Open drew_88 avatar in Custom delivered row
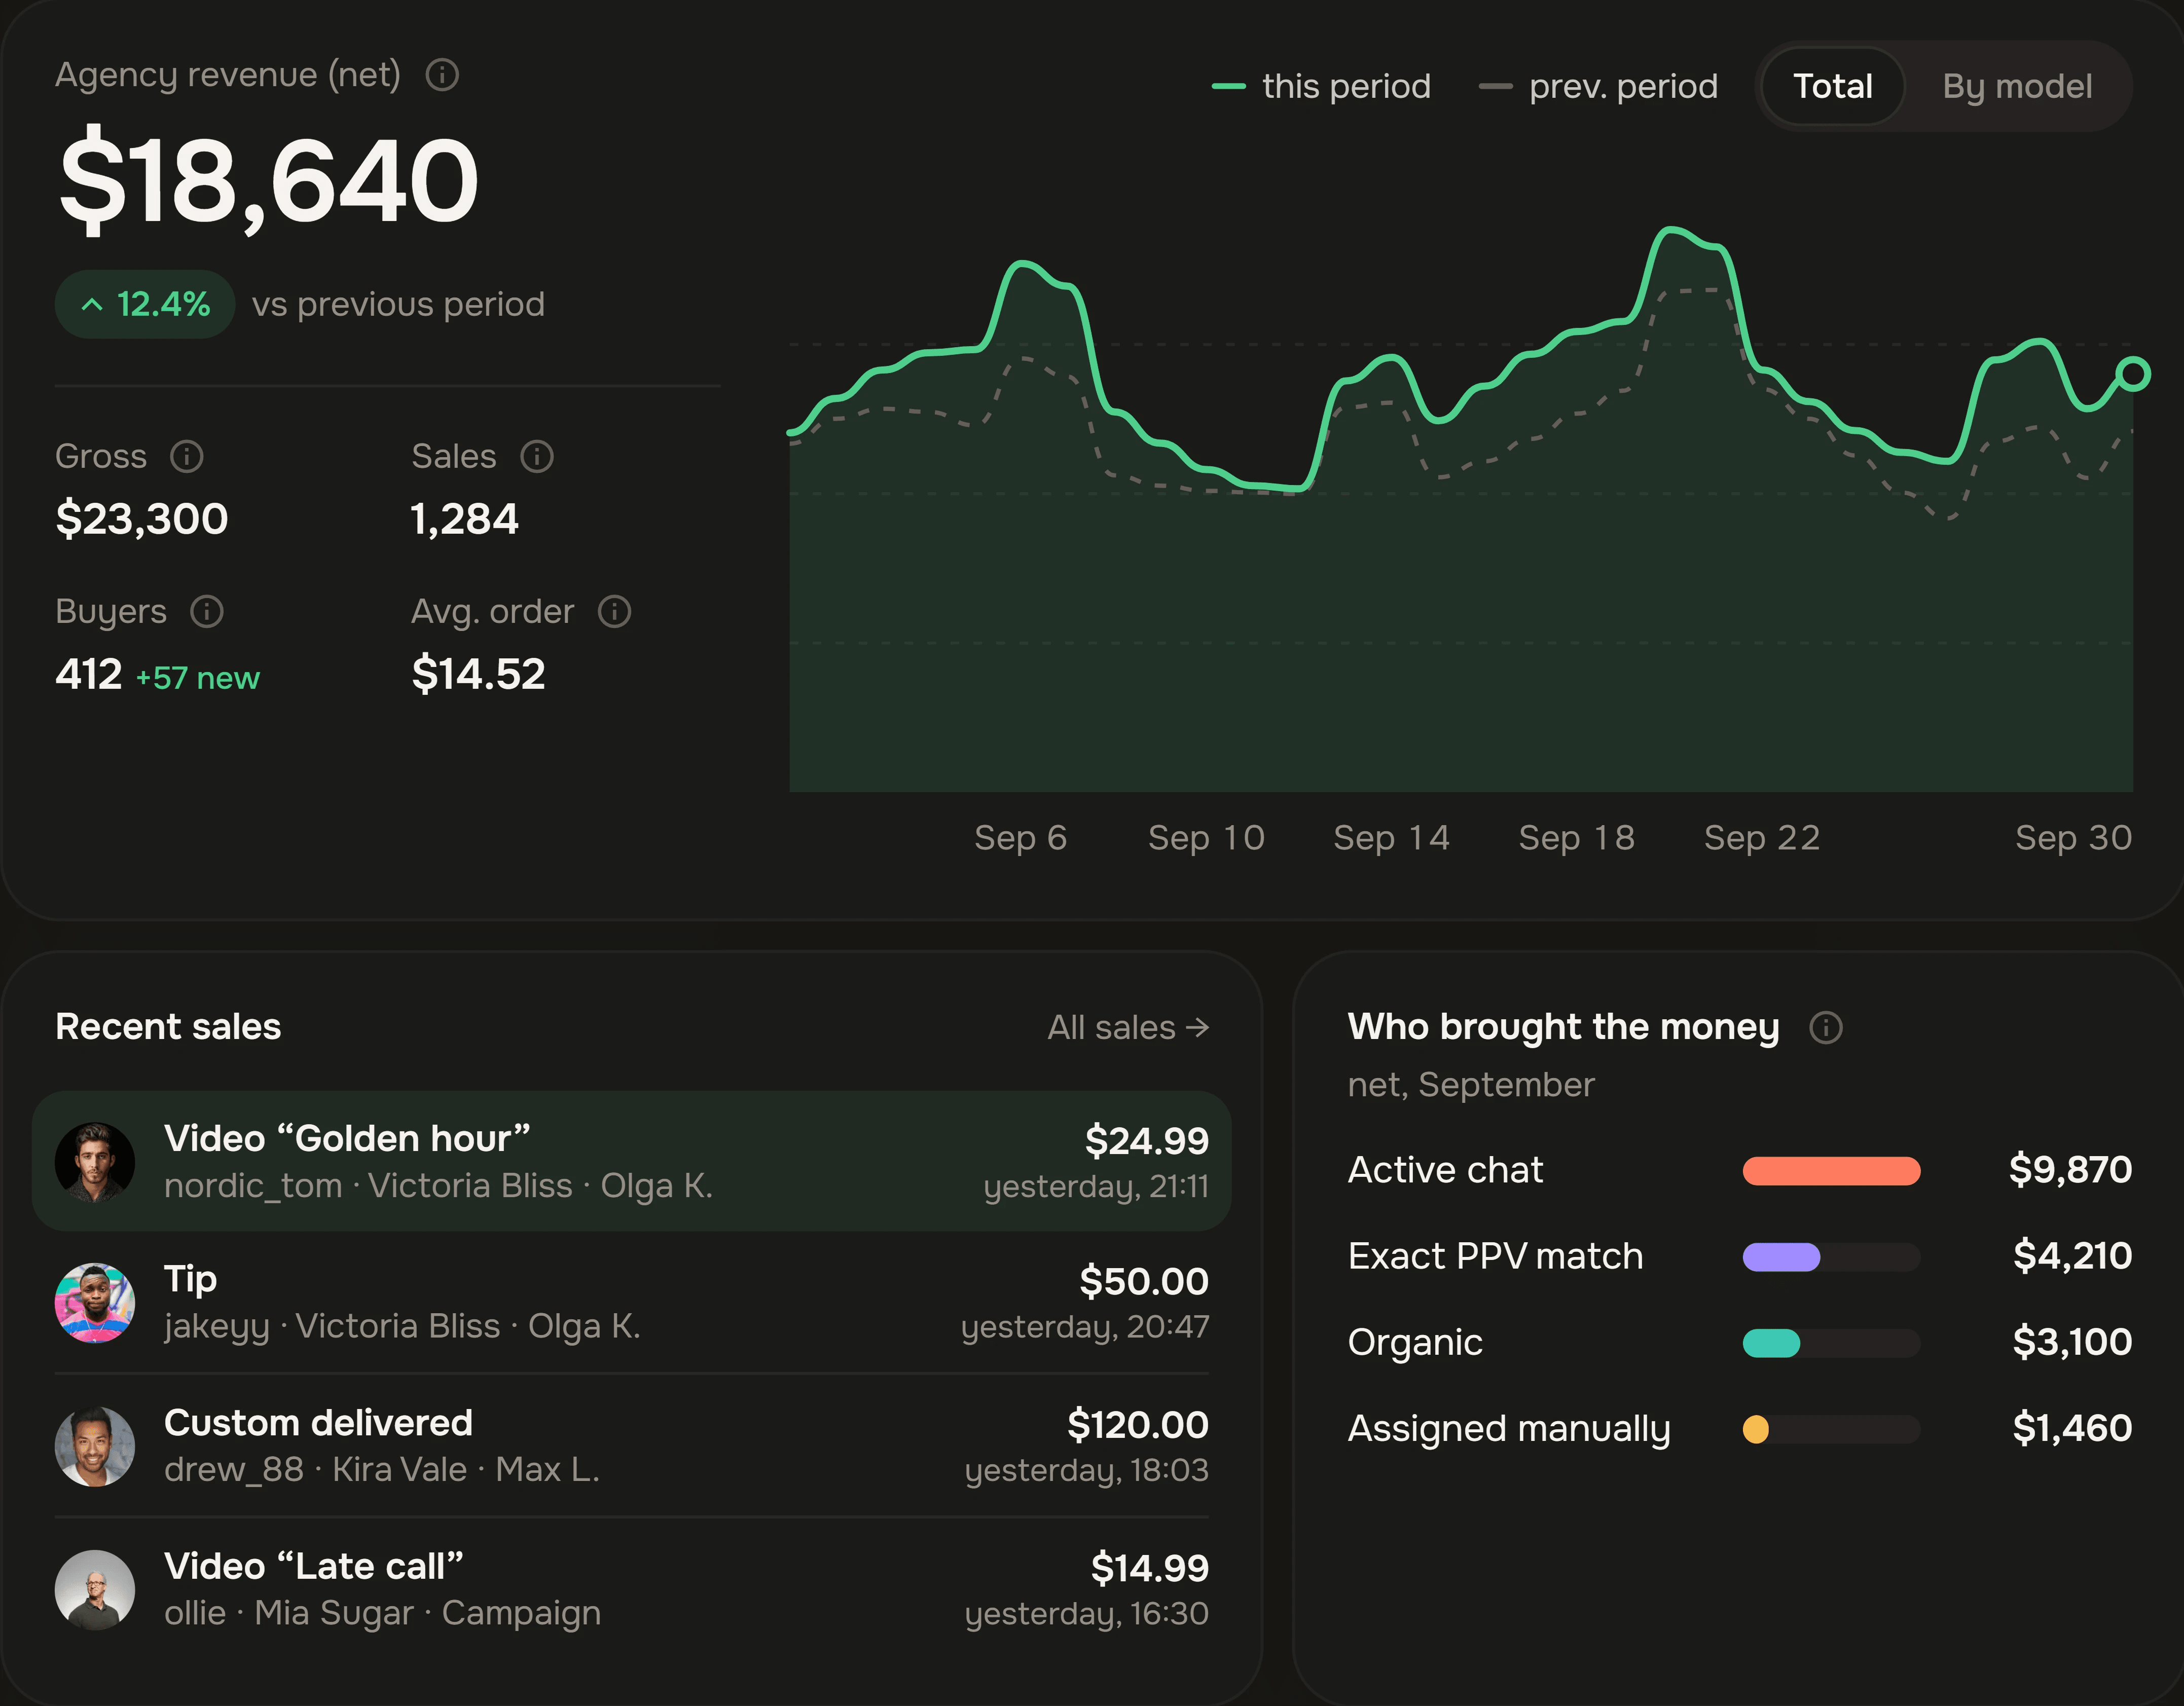This screenshot has width=2184, height=1706. [95, 1447]
